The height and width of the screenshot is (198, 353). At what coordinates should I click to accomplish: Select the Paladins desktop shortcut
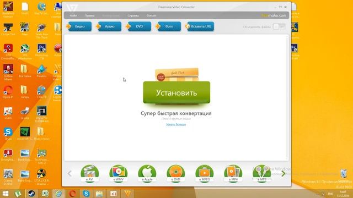click(x=42, y=71)
